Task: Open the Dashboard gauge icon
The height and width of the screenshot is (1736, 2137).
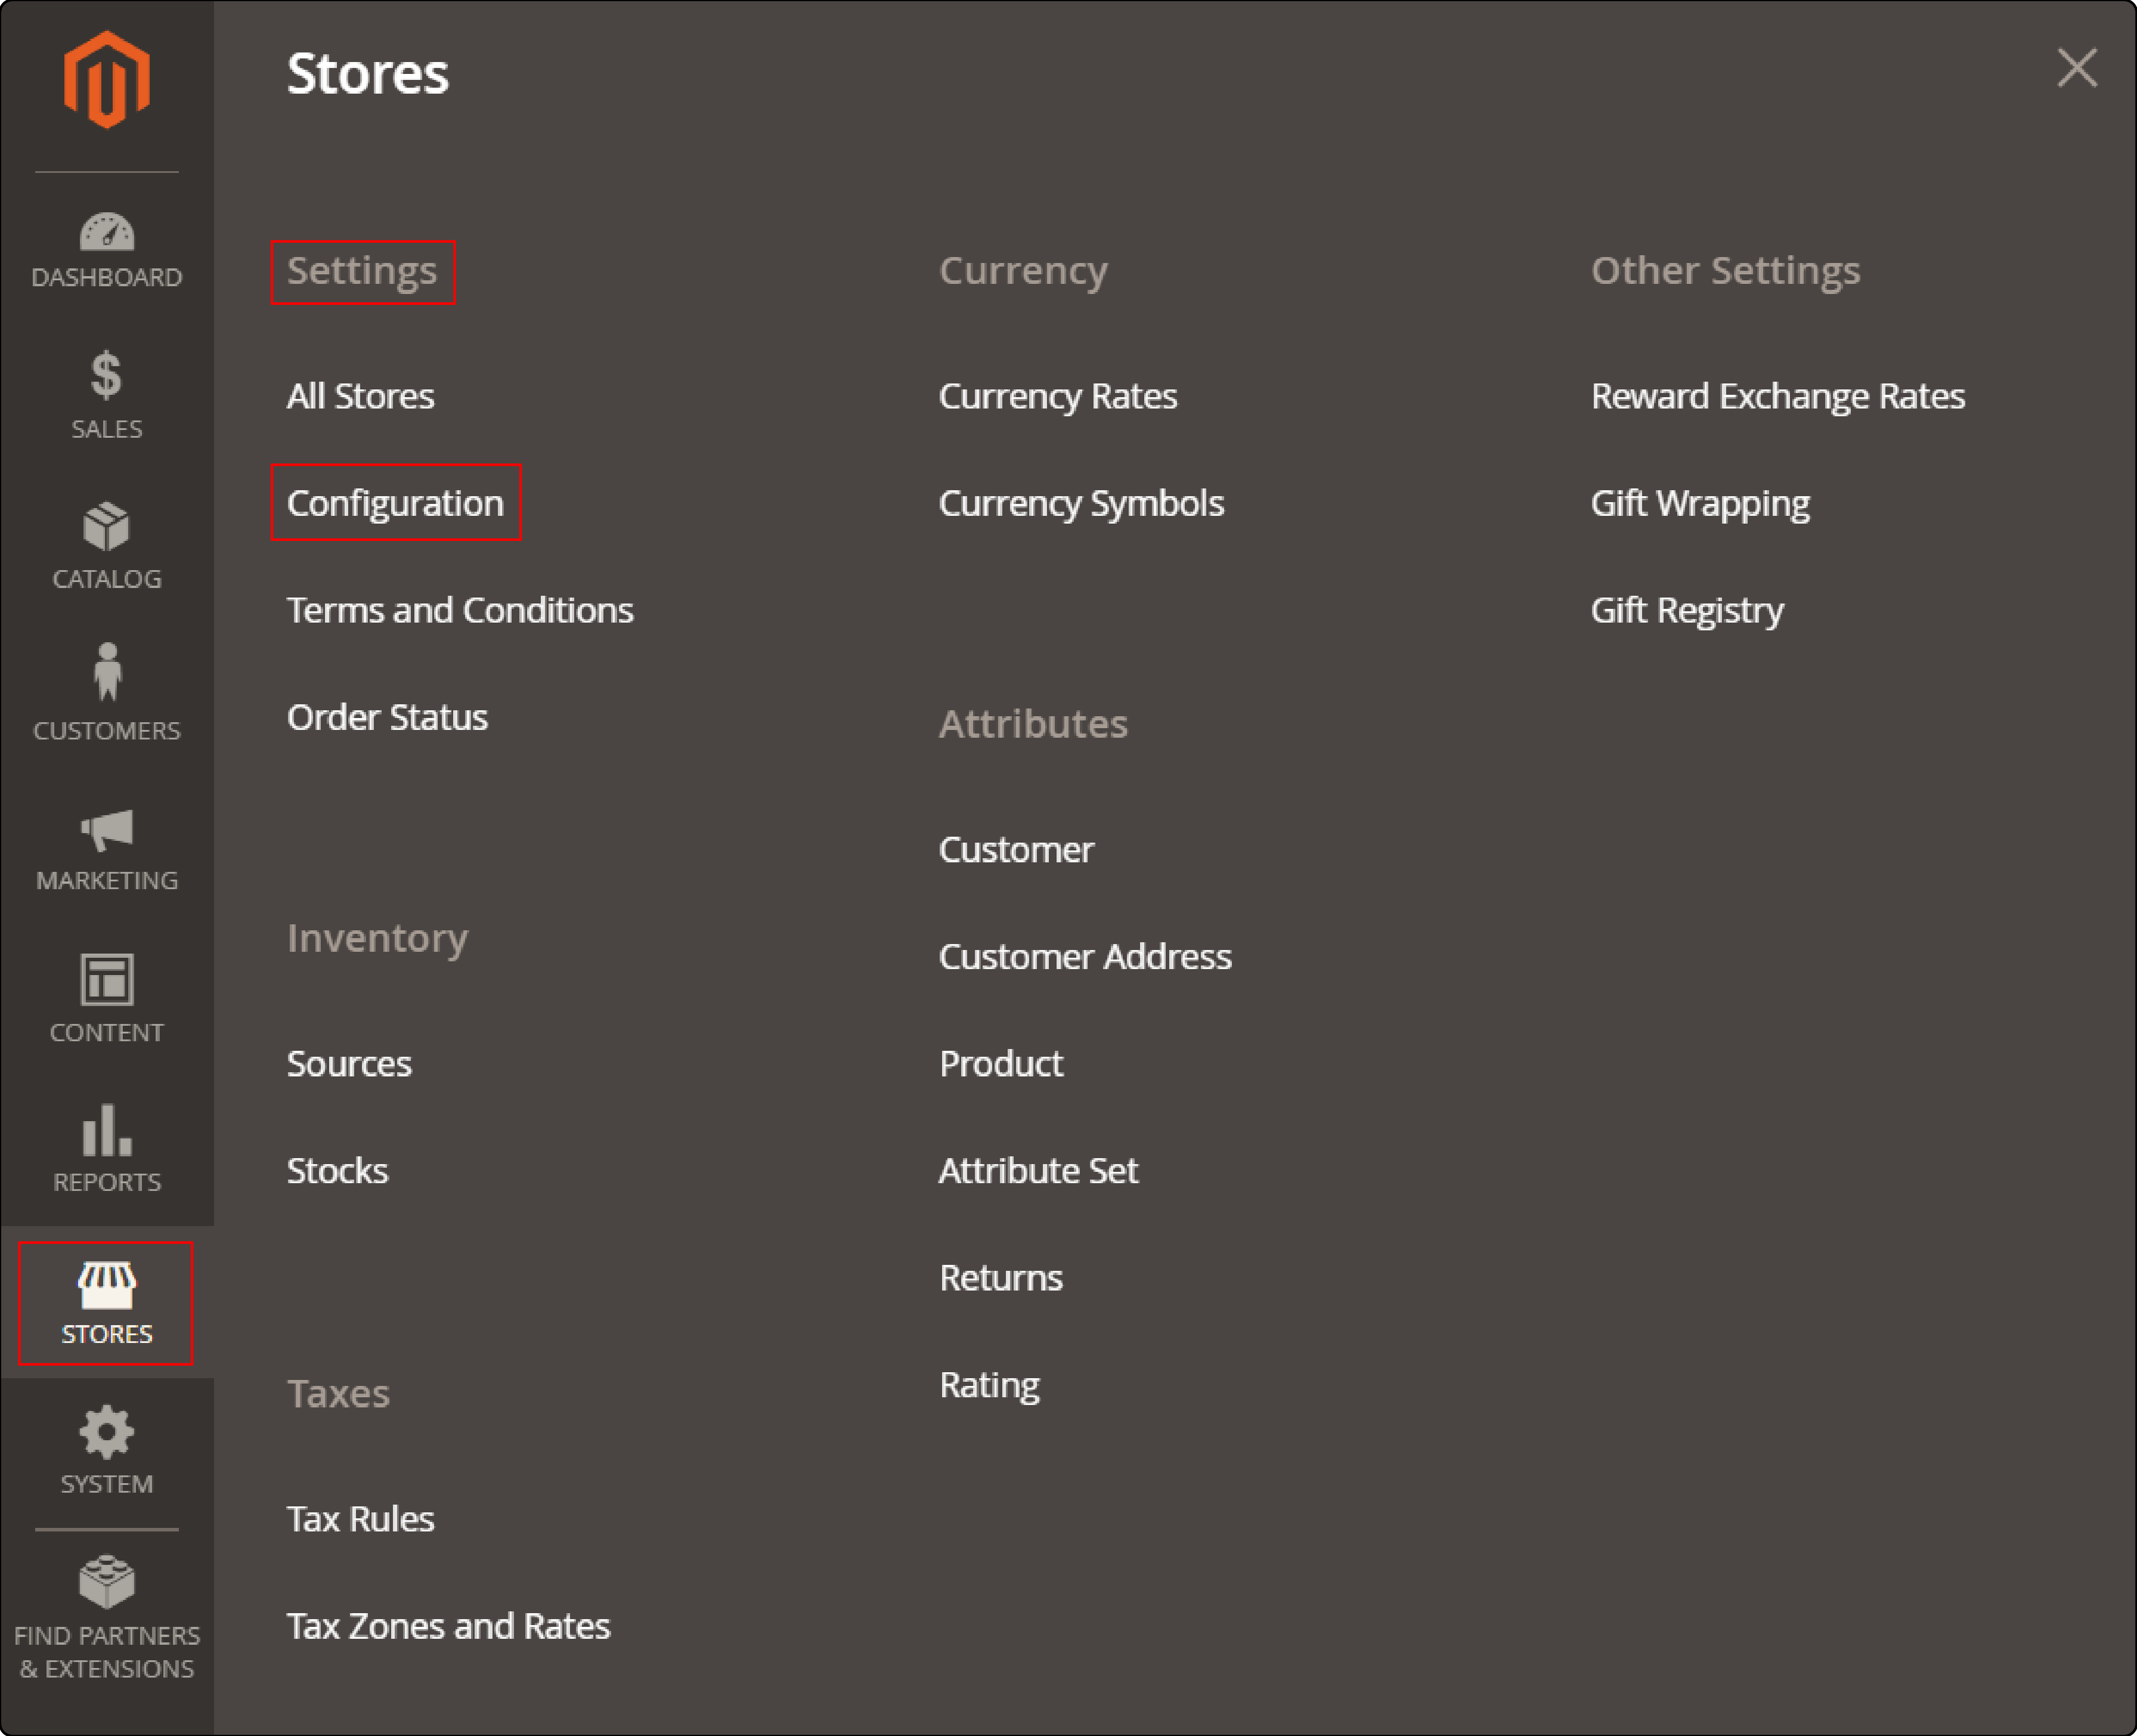Action: click(x=107, y=232)
